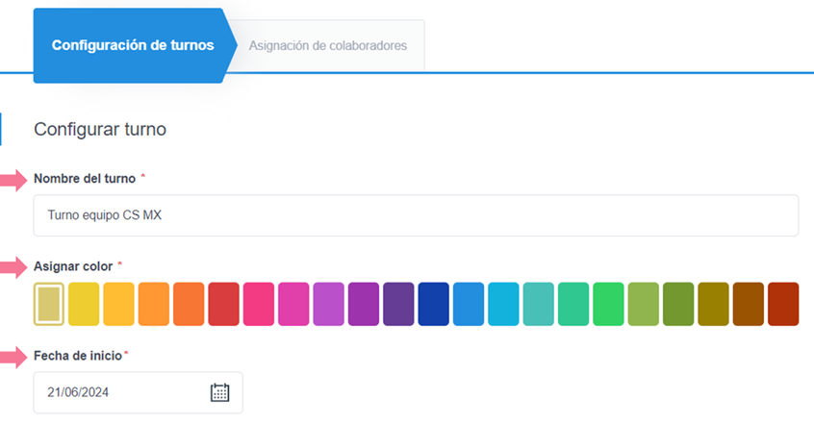Select the dark violet color swatch
The width and height of the screenshot is (814, 423).
click(398, 304)
